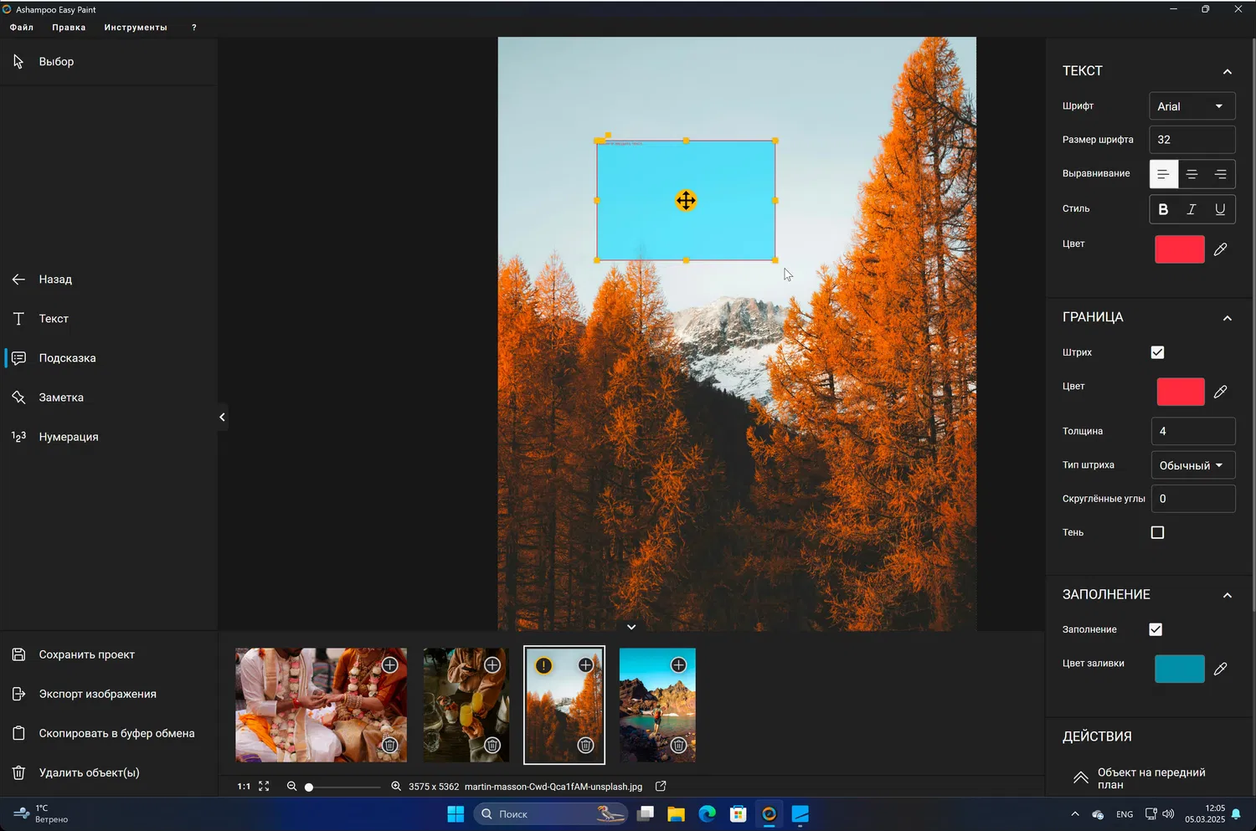Add the lake photo via plus icon

(x=678, y=664)
